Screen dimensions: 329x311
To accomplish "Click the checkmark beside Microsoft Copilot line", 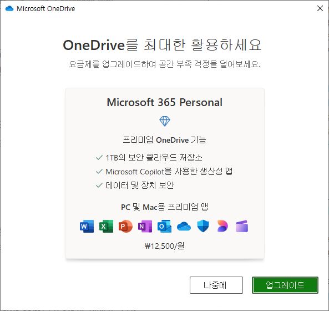I will [x=99, y=172].
